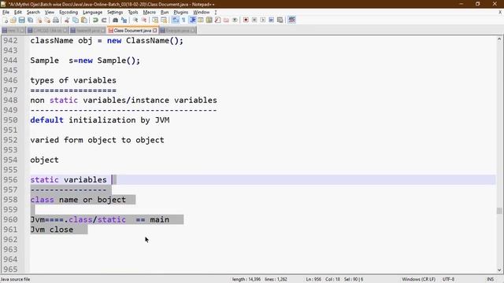Click the vertical scrollbar down arrow

coord(499,270)
